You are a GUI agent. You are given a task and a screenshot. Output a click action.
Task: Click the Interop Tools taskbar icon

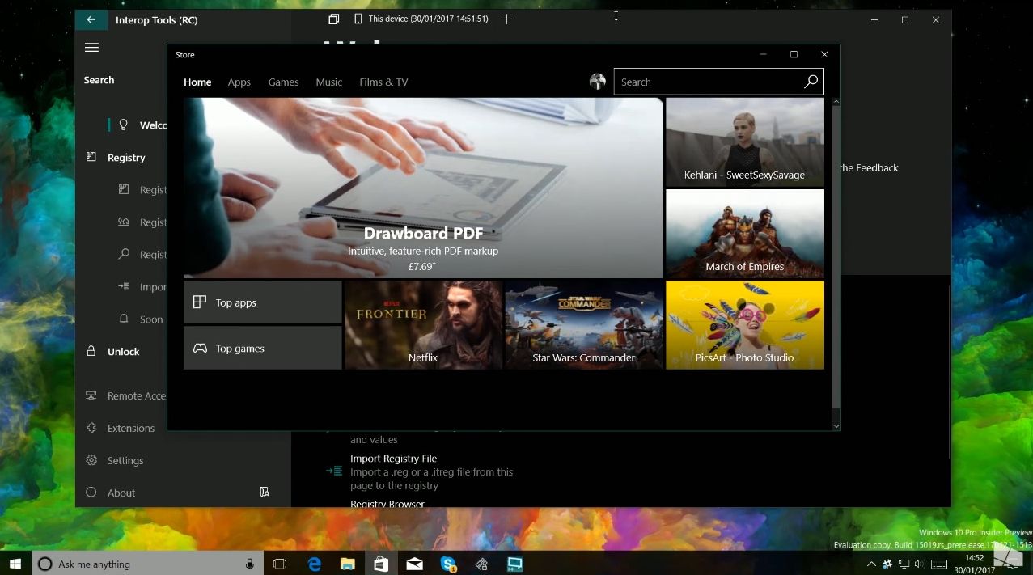point(481,564)
